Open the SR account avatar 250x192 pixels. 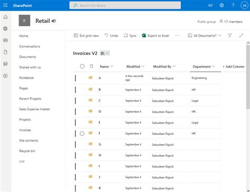(x=244, y=5)
